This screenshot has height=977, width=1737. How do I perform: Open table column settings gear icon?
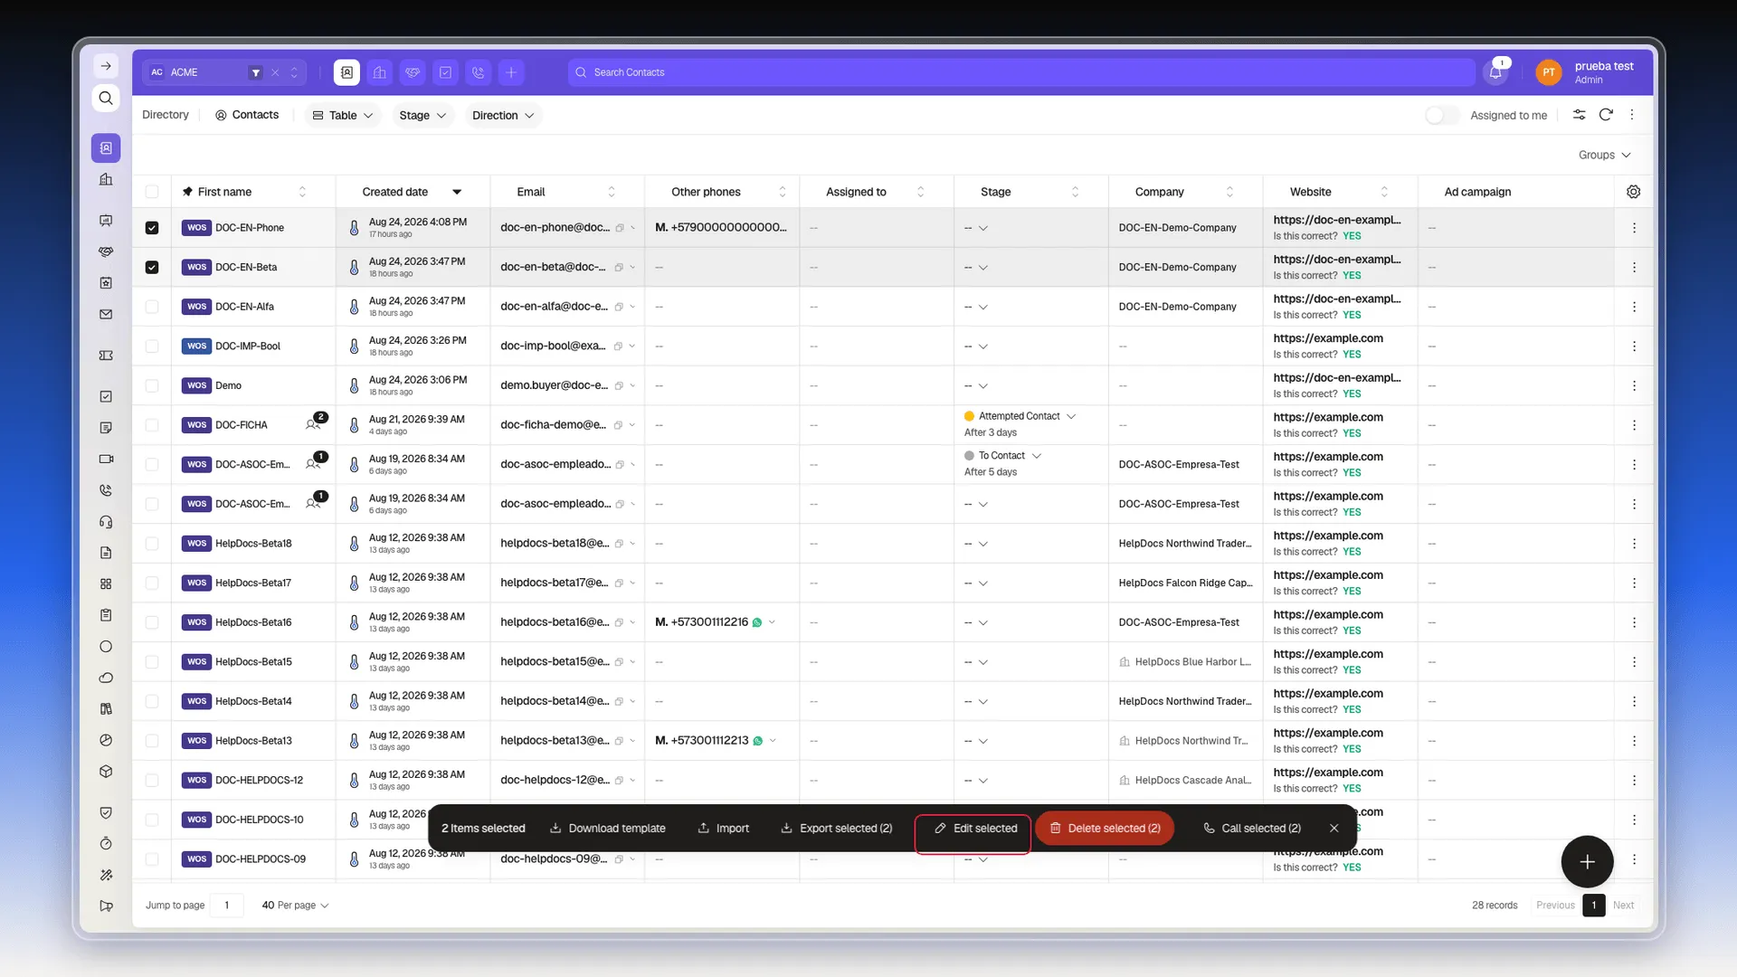coord(1633,192)
